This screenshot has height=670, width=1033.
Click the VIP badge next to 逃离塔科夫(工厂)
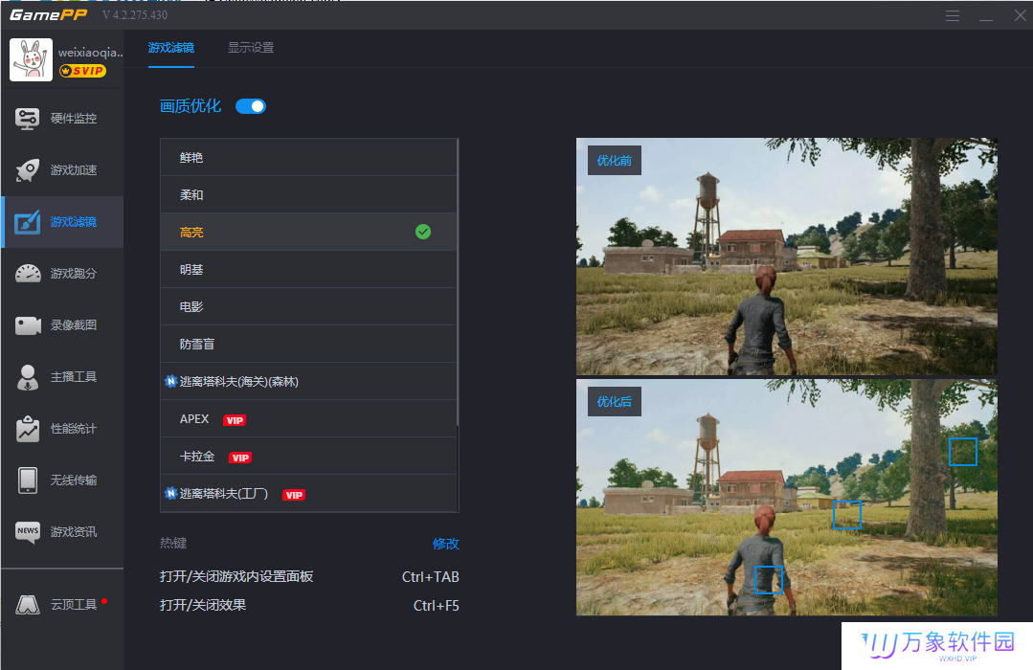(294, 496)
